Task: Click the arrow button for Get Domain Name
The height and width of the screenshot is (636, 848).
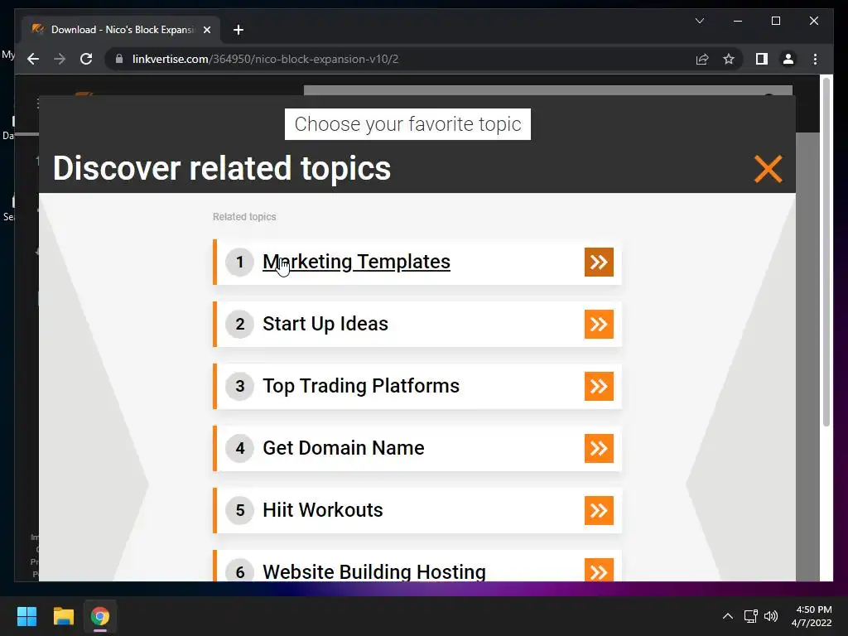Action: (x=599, y=448)
